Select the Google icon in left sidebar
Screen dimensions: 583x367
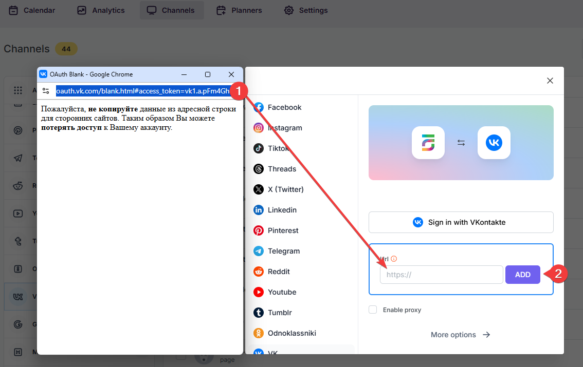[18, 324]
